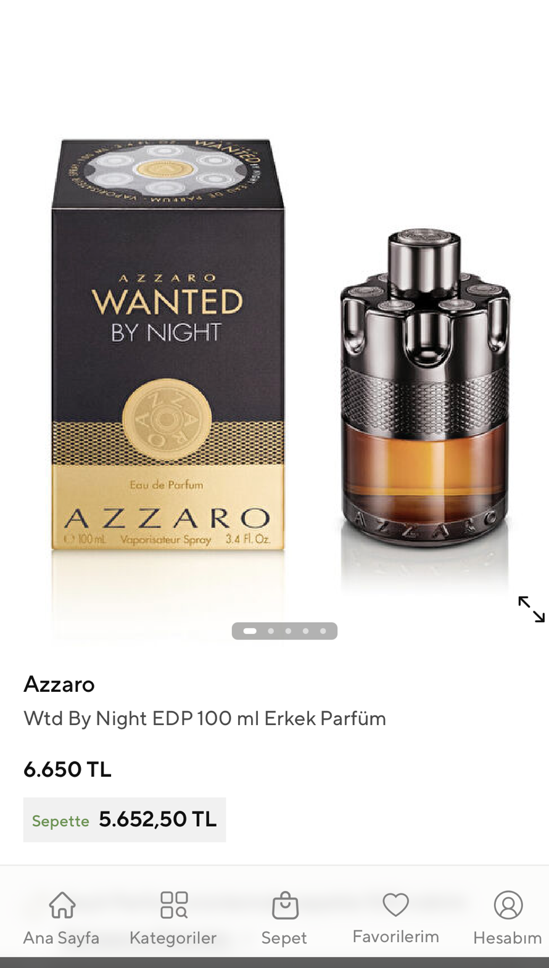Tap the Azzaro perfume bottle image
Viewport: 549px width, 968px height.
425,387
